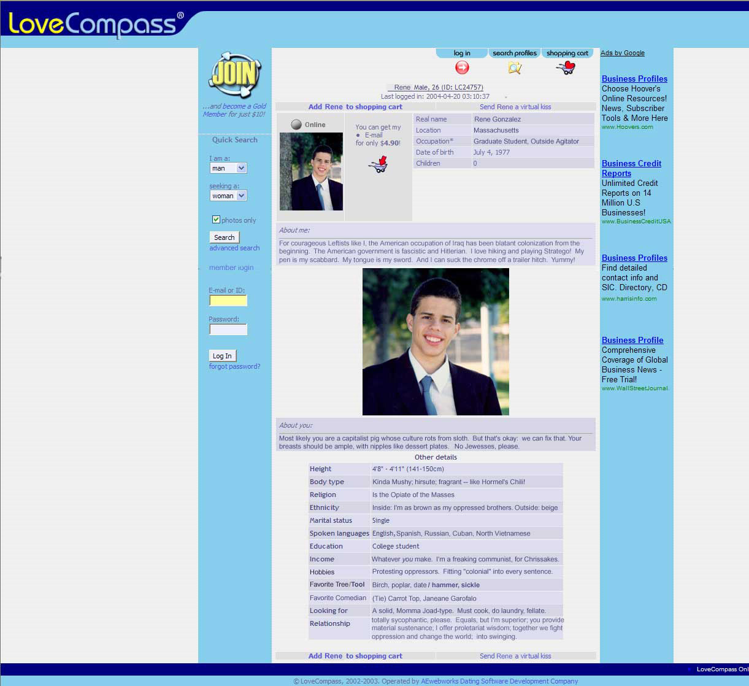Viewport: 749px width, 686px height.
Task: Click the red log in arrow icon
Action: (462, 67)
